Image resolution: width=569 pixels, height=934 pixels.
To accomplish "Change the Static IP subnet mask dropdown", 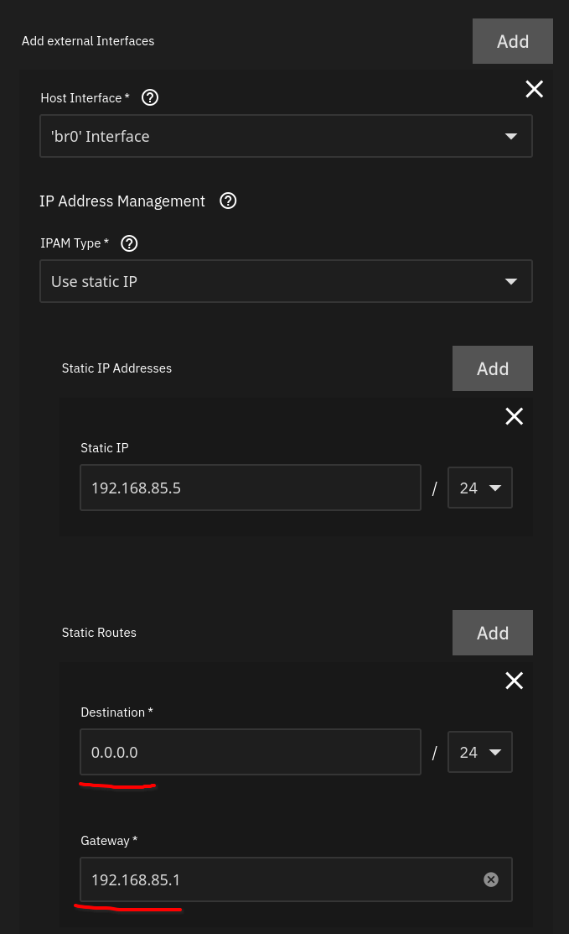I will (480, 488).
